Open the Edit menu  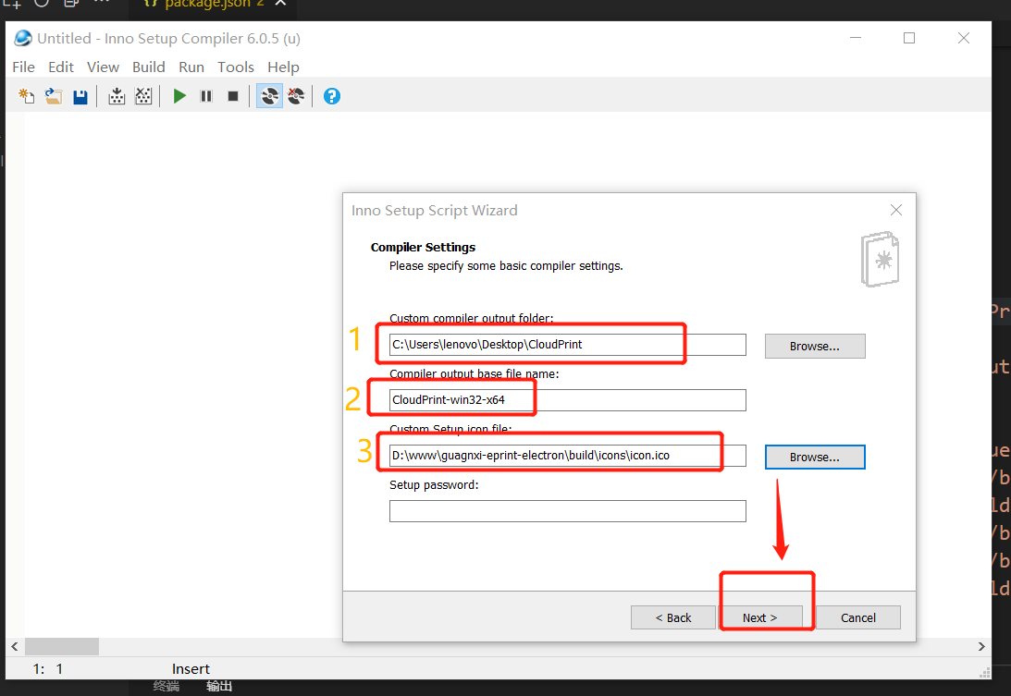click(61, 67)
